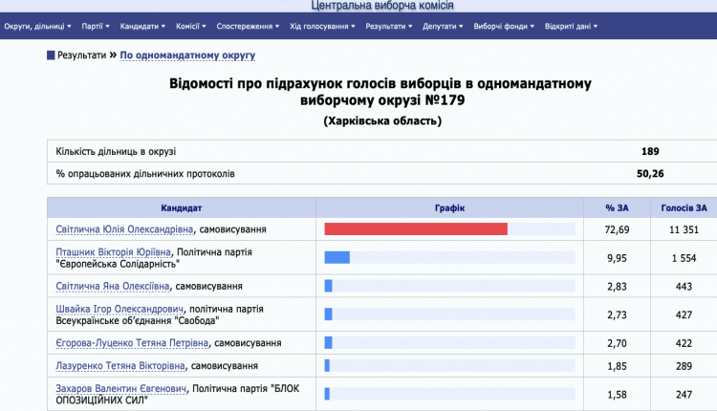Select the 72,69 percentage cell
This screenshot has height=411, width=717.
coord(617,229)
